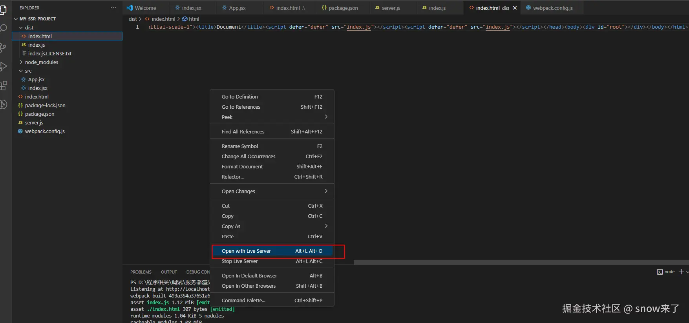Screen dimensions: 689x323
Task: Switch to the DEBUG CONSOLE panel tab
Action: [x=198, y=272]
